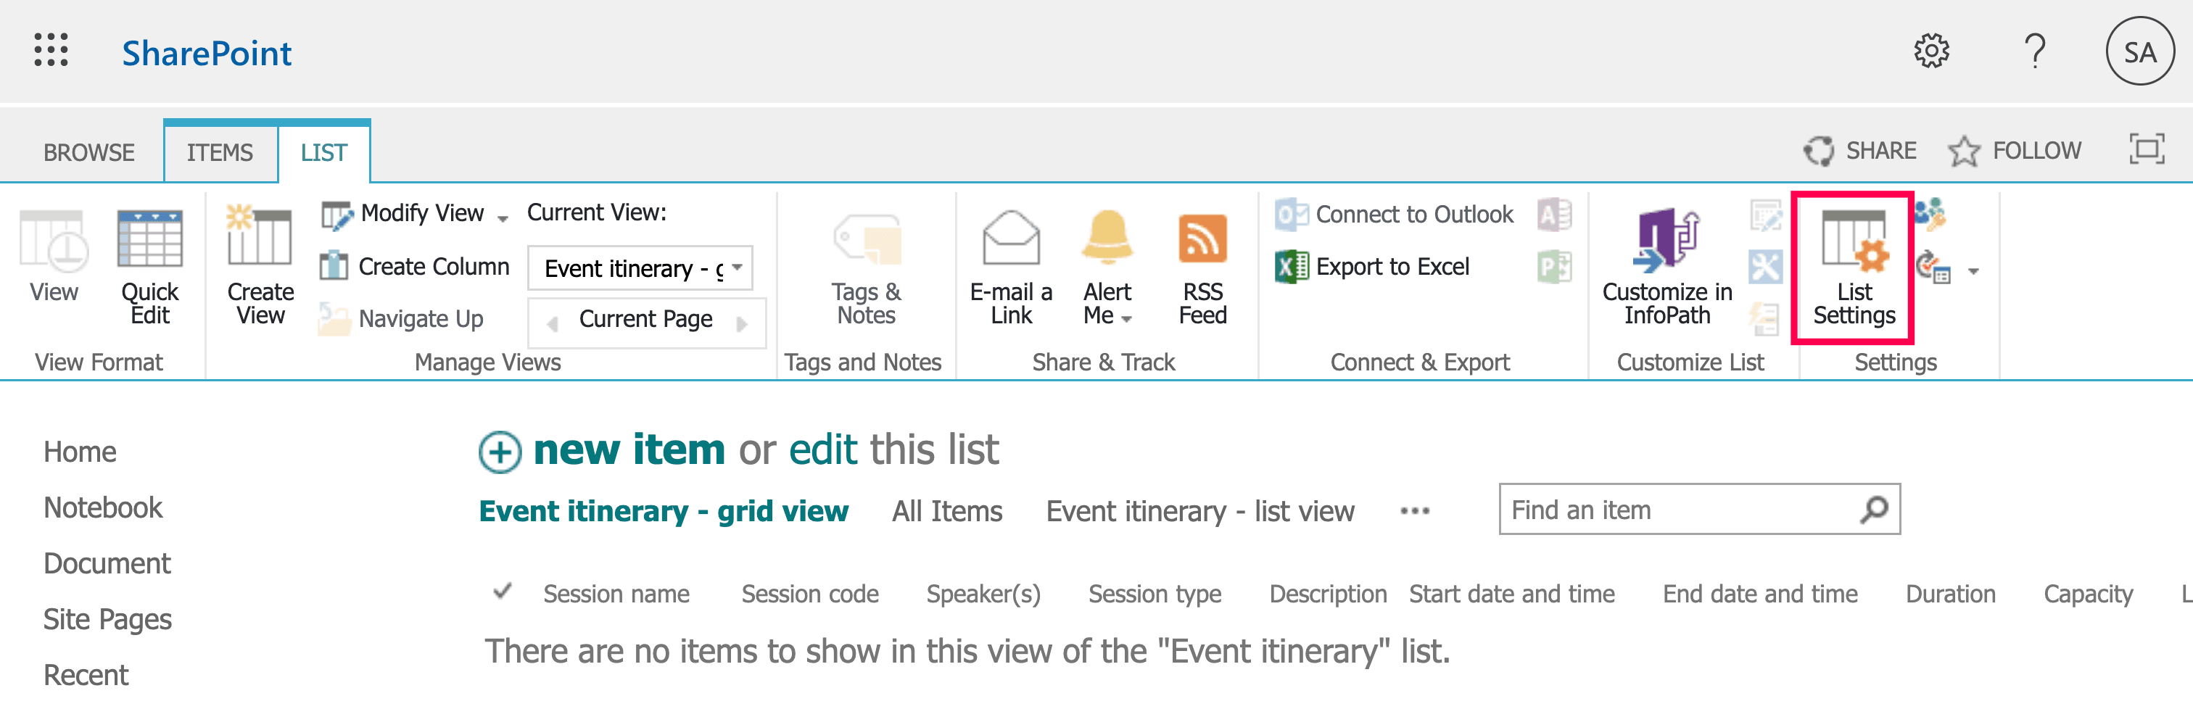Open the Current View dropdown
Image resolution: width=2193 pixels, height=709 pixels.
pyautogui.click(x=739, y=268)
